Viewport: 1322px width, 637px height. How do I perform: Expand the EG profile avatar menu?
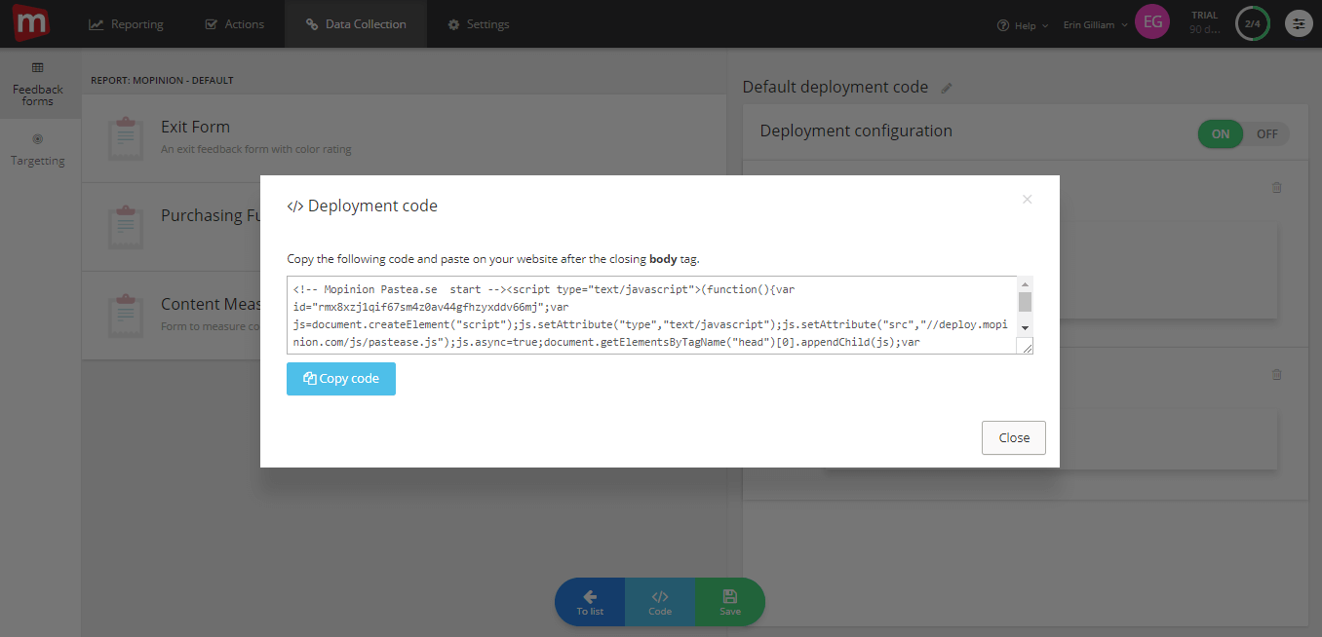[x=1152, y=20]
